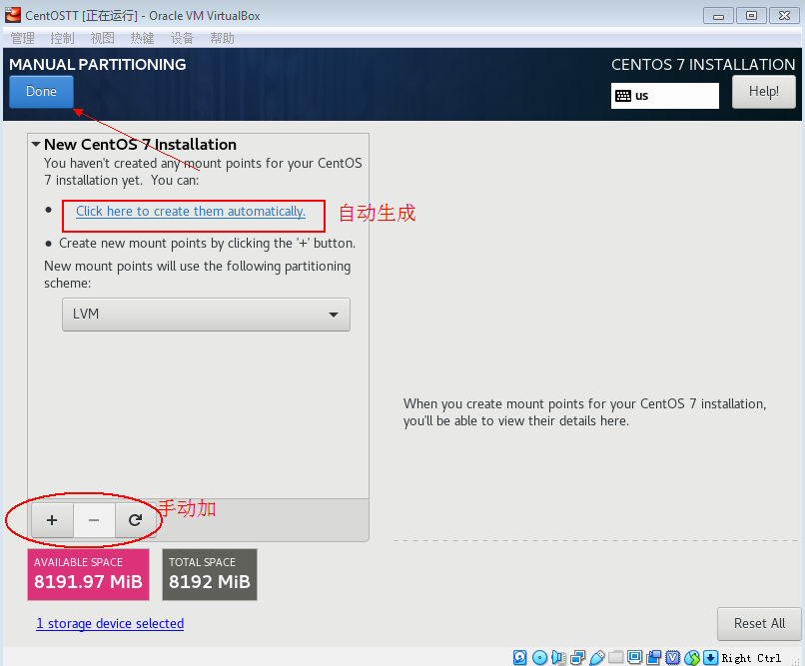The width and height of the screenshot is (805, 666).
Task: Click the audio status icon
Action: pyautogui.click(x=558, y=657)
